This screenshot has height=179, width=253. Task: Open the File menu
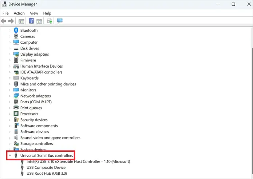coord(5,13)
